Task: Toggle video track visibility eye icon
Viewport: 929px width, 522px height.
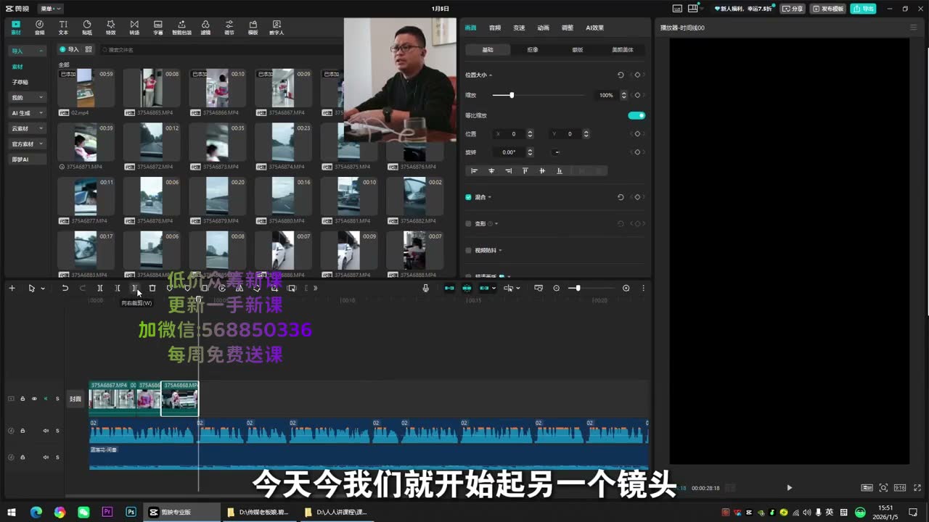Action: [34, 399]
